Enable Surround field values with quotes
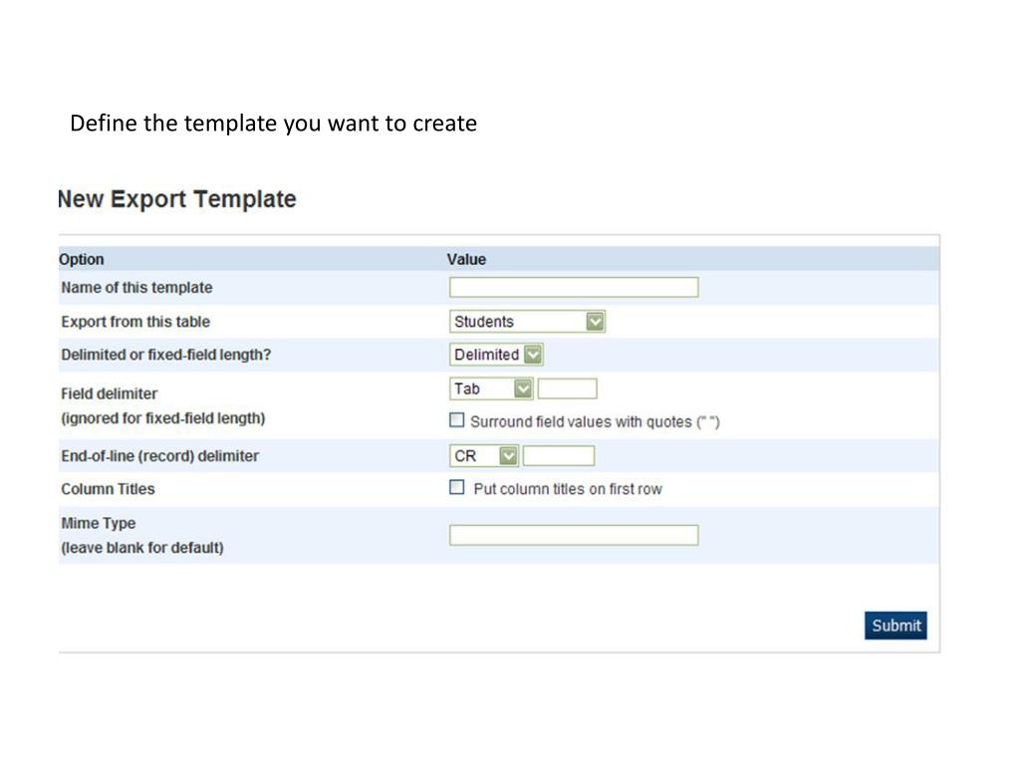Screen dimensions: 1020x765 point(456,420)
